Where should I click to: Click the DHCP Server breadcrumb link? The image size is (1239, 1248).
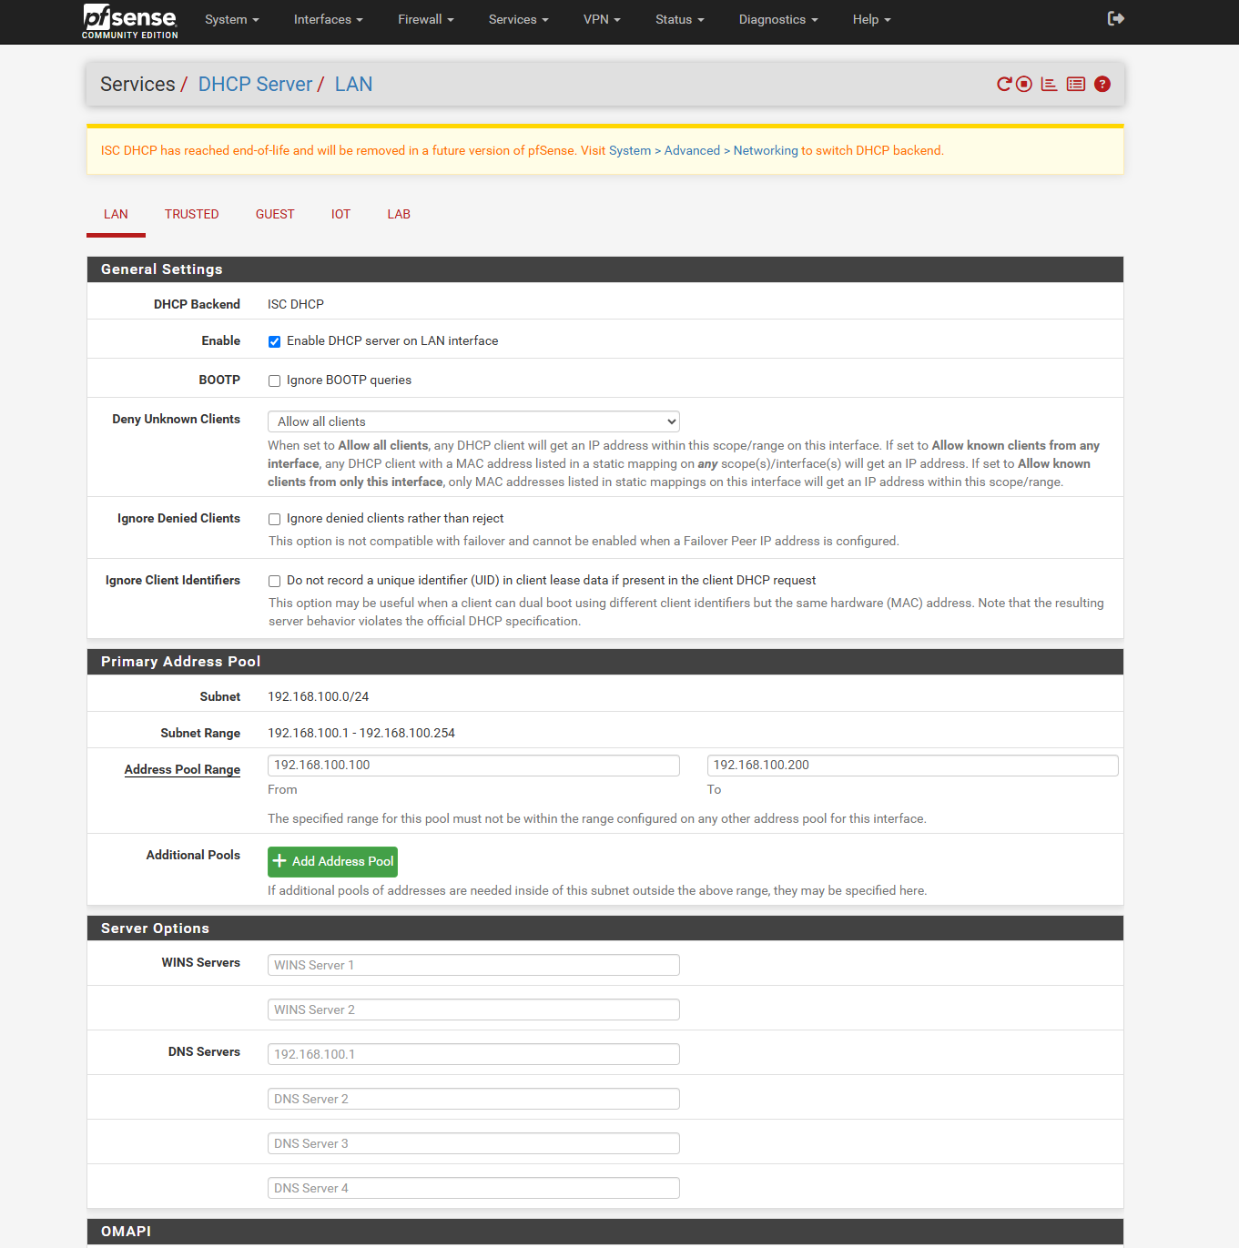pyautogui.click(x=255, y=84)
